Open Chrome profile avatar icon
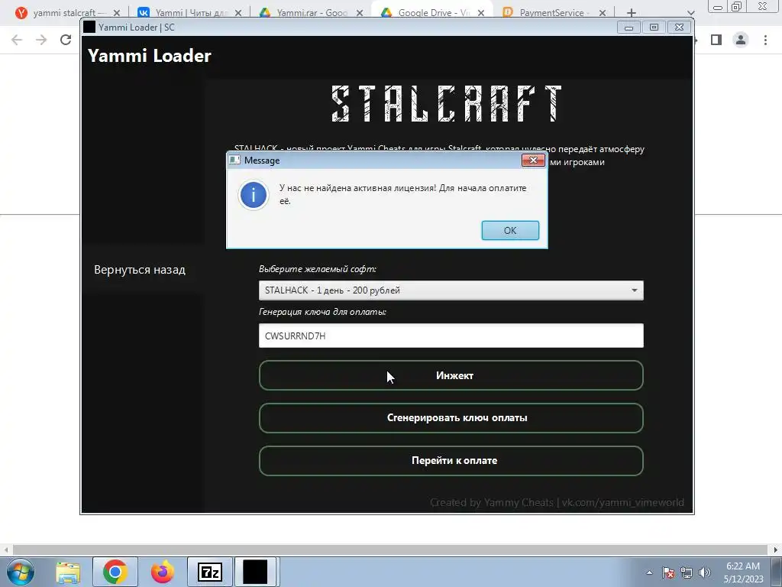The image size is (782, 587). tap(741, 40)
